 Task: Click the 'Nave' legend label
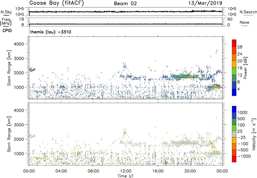(x=244, y=22)
